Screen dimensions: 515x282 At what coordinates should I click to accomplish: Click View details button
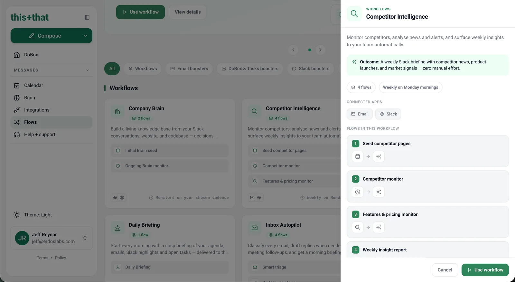(x=188, y=12)
